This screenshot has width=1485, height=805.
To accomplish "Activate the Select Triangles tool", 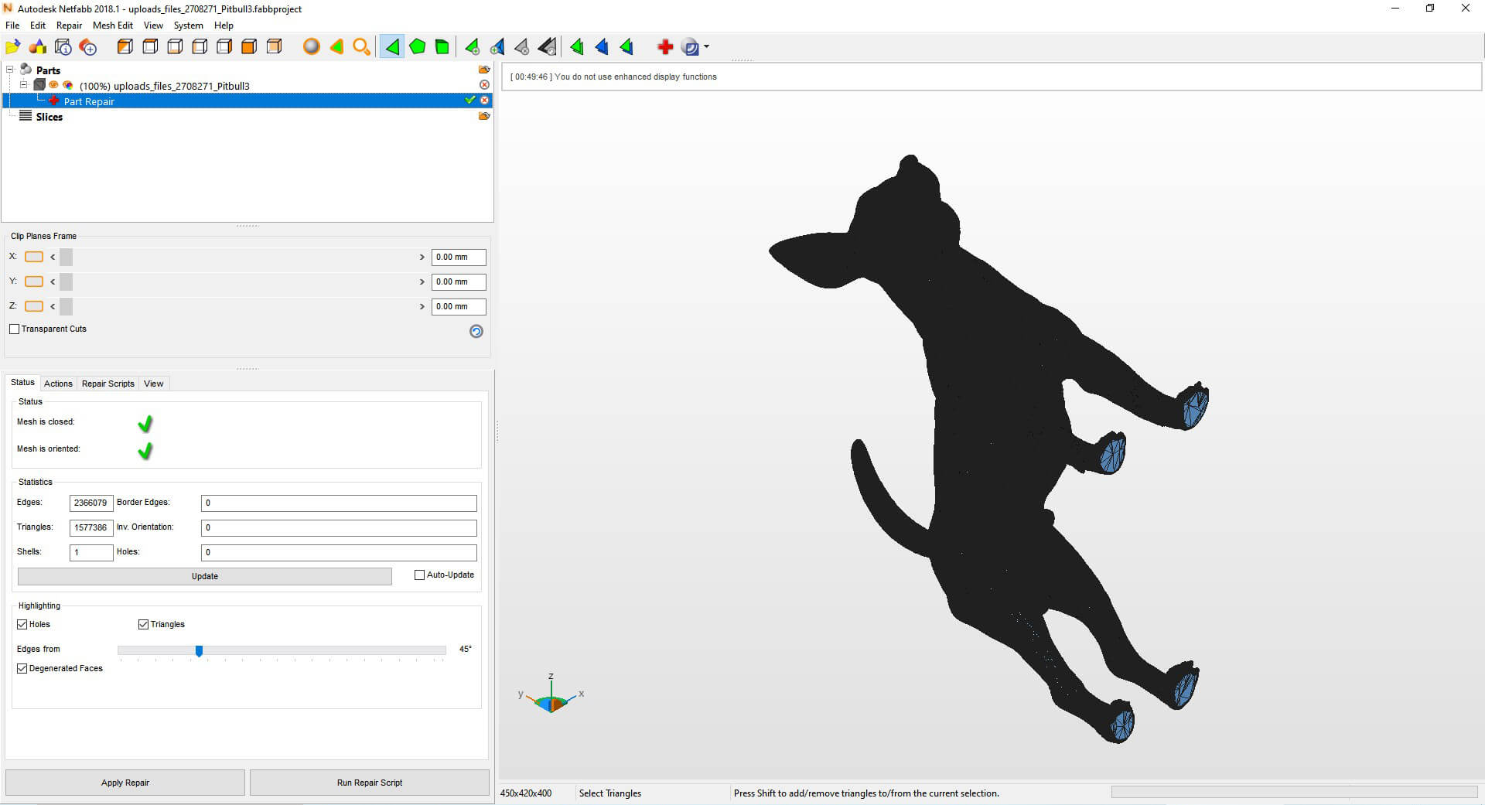I will pyautogui.click(x=392, y=47).
